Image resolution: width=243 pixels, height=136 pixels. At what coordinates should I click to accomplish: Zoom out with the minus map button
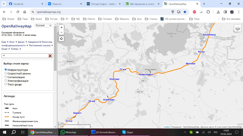click(x=62, y=32)
